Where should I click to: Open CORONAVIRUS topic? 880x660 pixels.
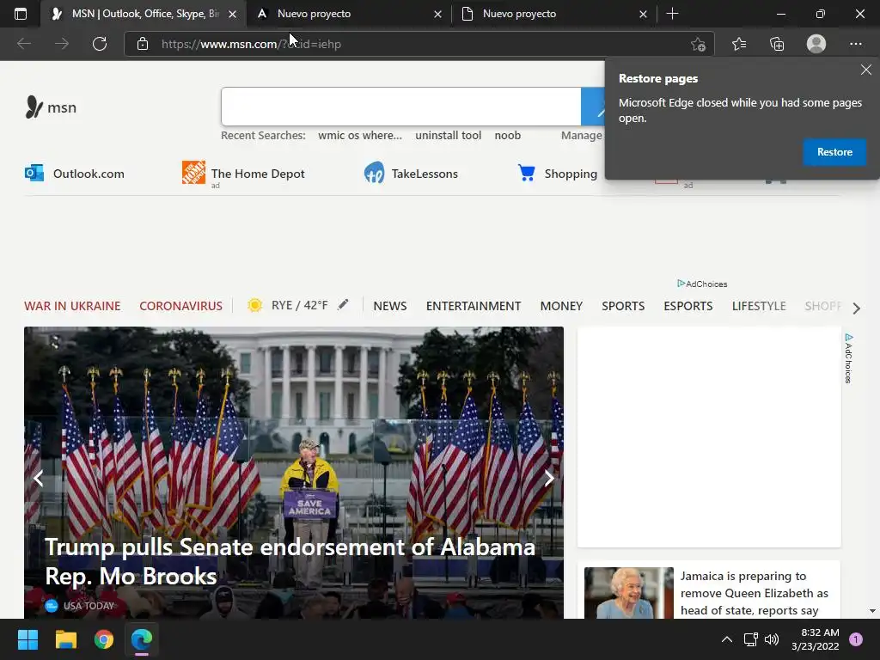click(x=180, y=306)
